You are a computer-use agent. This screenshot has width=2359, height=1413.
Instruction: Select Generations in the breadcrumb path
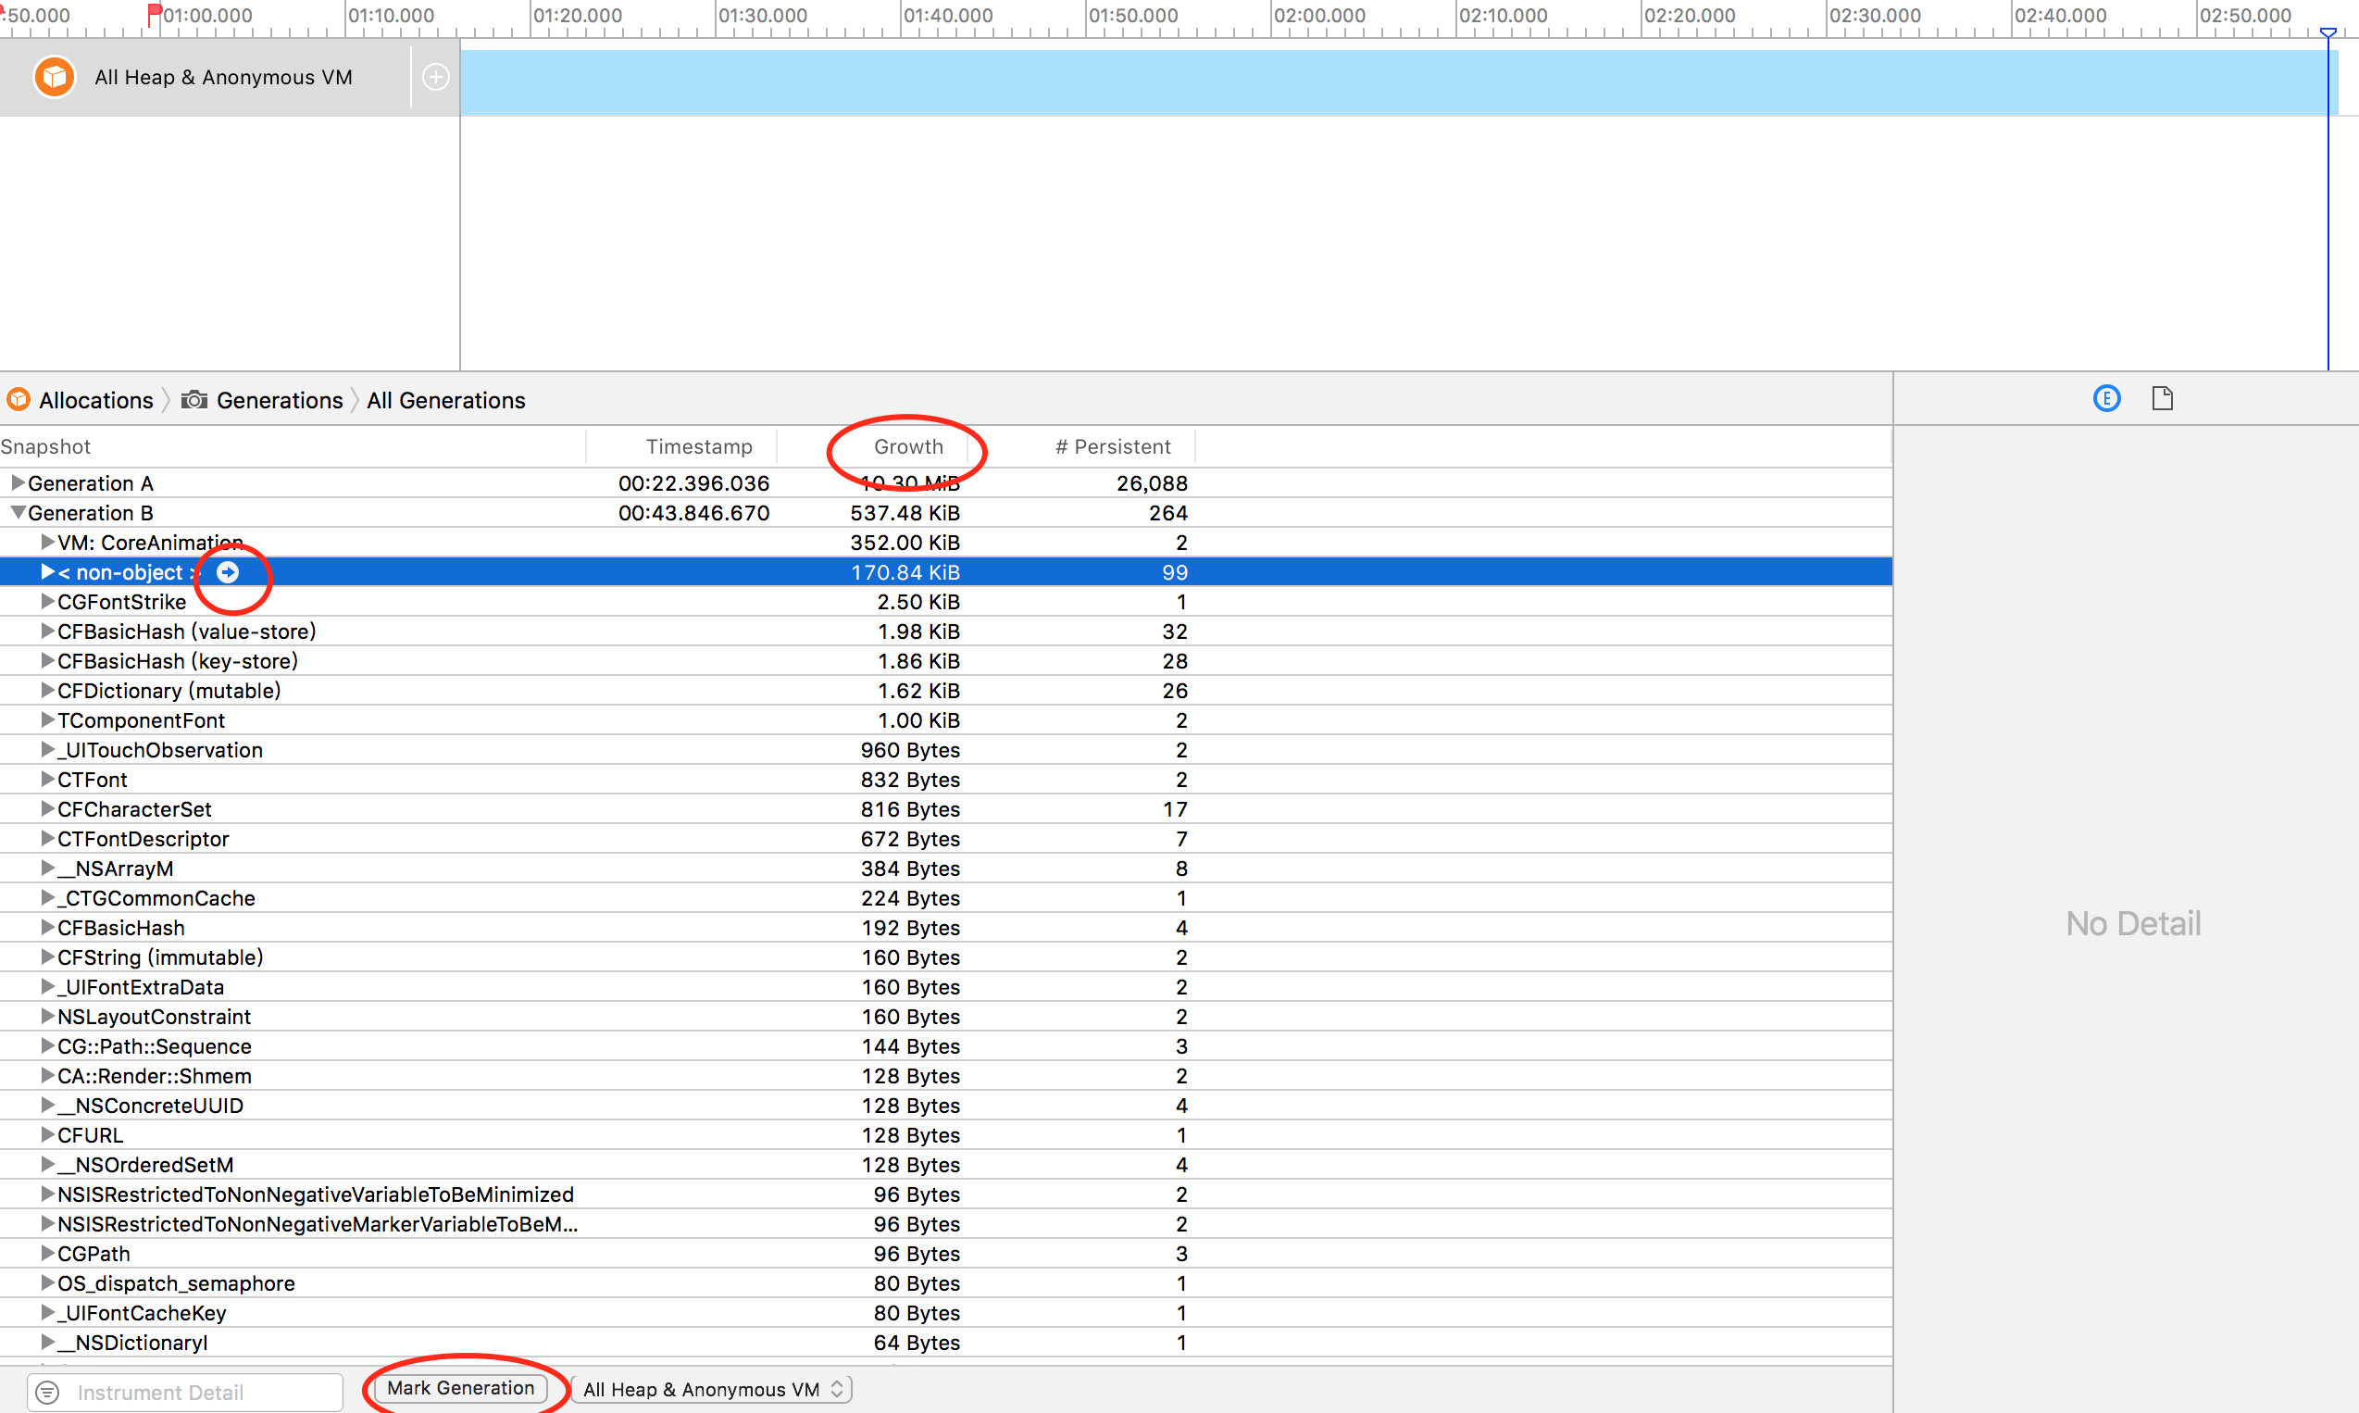tap(280, 400)
